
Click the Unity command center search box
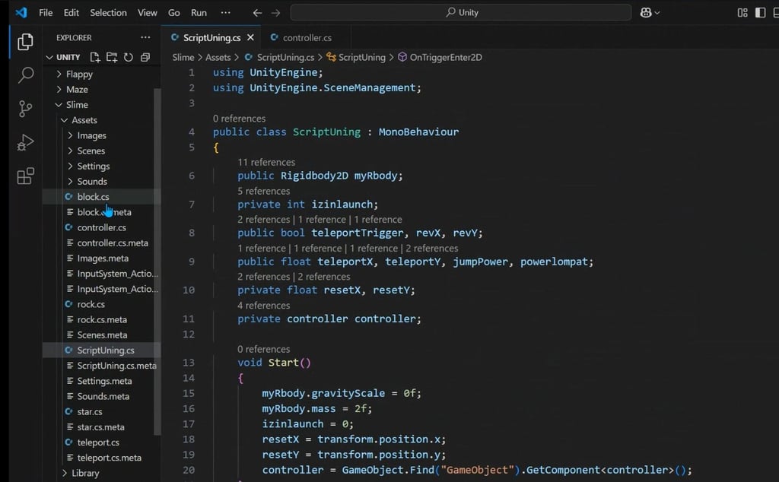click(x=461, y=12)
